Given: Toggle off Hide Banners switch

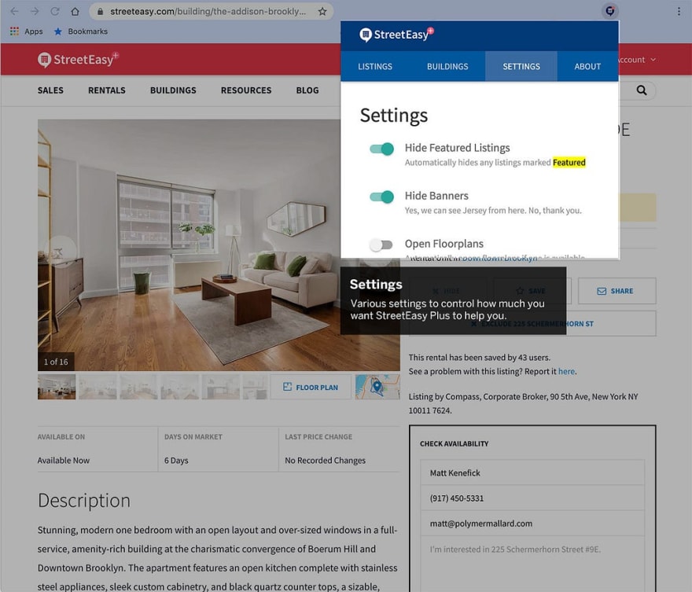Looking at the screenshot, I should (381, 197).
